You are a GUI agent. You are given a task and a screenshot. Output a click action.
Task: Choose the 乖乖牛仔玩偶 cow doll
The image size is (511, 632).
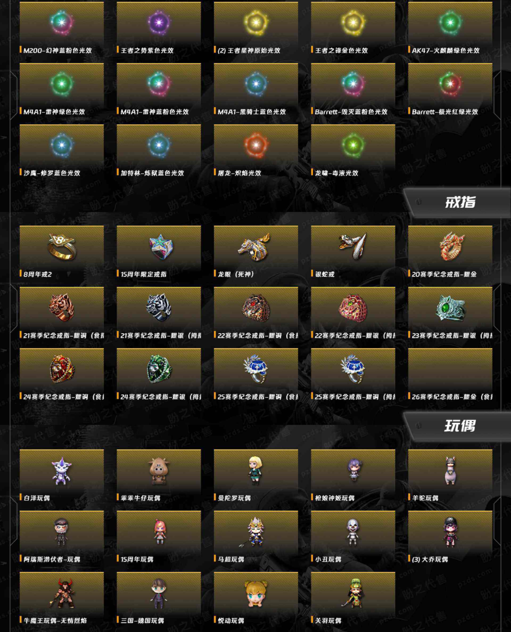159,470
